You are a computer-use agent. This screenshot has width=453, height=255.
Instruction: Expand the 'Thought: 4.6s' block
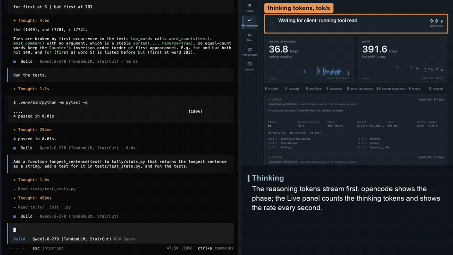coord(31,20)
